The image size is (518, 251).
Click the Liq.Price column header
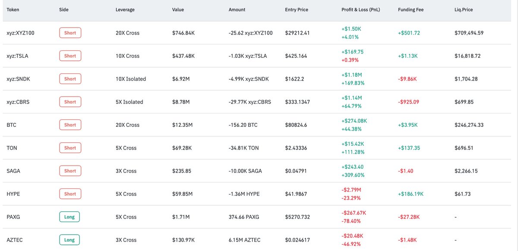(x=464, y=9)
